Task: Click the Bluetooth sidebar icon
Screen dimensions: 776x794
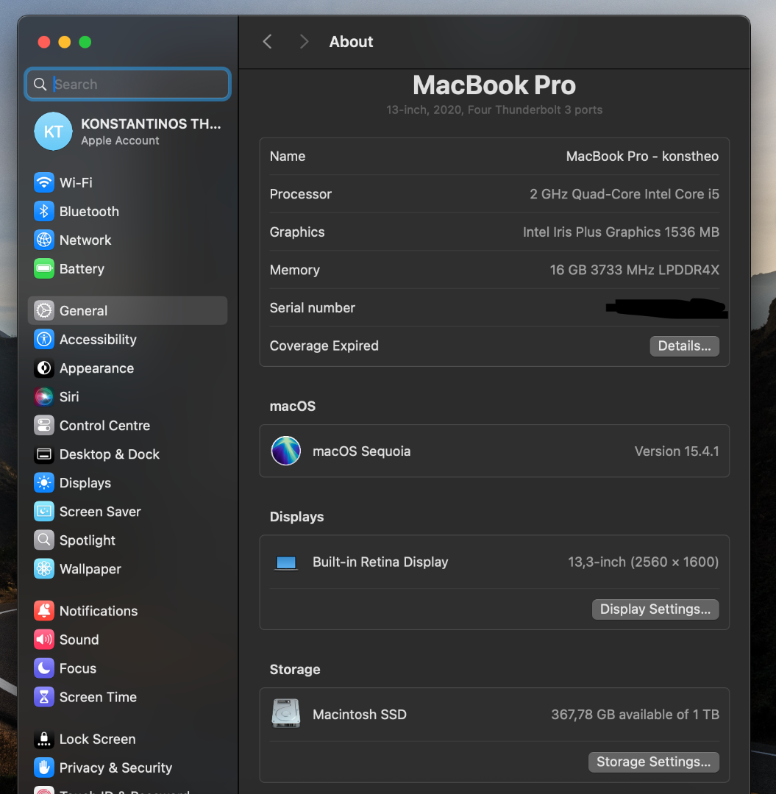Action: (x=44, y=211)
